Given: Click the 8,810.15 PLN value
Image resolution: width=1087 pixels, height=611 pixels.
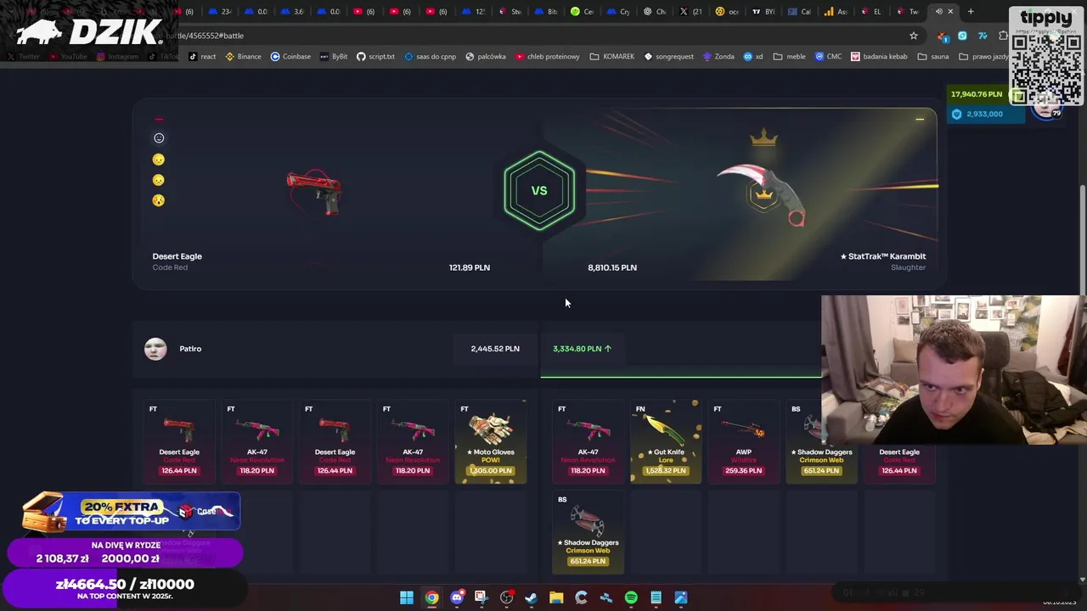Looking at the screenshot, I should (x=612, y=267).
